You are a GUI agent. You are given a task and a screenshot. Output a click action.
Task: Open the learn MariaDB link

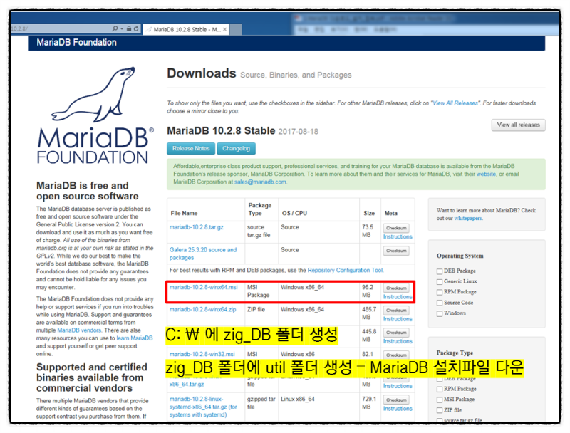click(135, 338)
